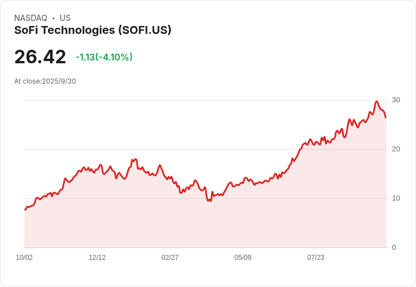
Task: Click the starting point of the price line
Action: coord(25,210)
